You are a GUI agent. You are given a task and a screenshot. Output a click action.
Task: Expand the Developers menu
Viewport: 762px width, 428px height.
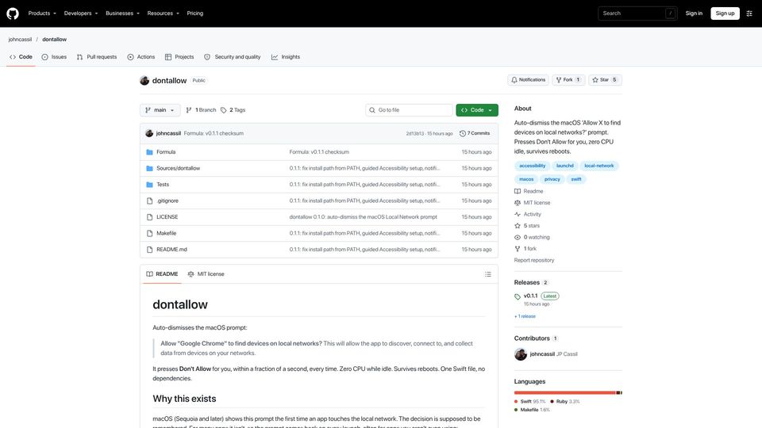coord(81,13)
